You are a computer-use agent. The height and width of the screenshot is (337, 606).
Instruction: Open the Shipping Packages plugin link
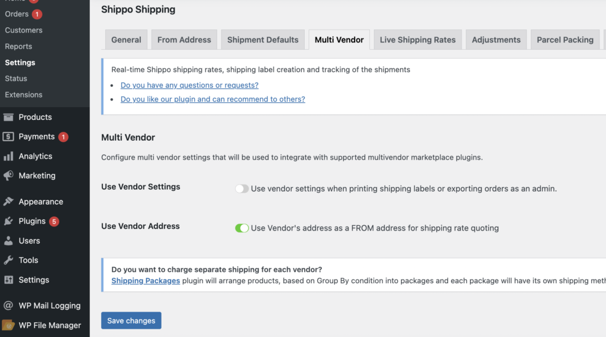pyautogui.click(x=146, y=281)
